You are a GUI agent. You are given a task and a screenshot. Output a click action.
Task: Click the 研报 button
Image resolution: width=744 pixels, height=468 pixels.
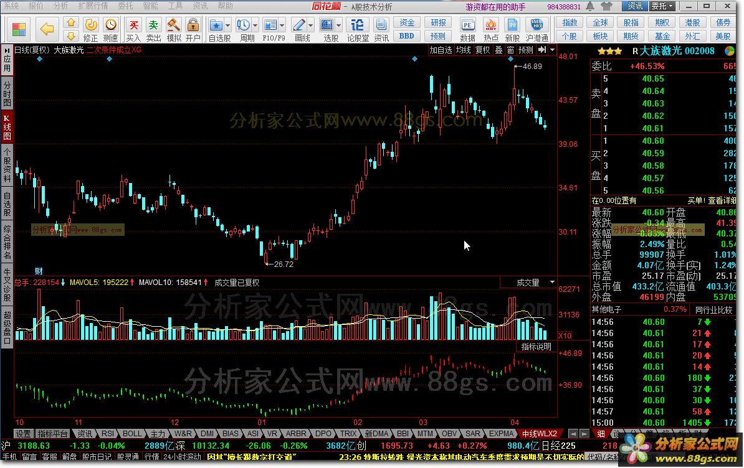pos(438,23)
